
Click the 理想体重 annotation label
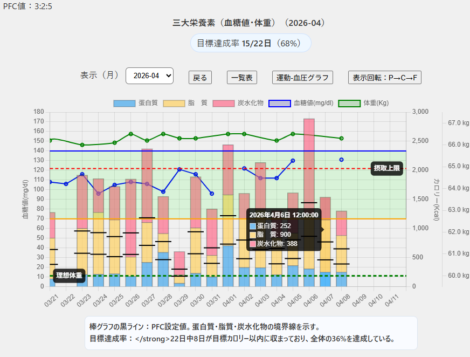69,276
